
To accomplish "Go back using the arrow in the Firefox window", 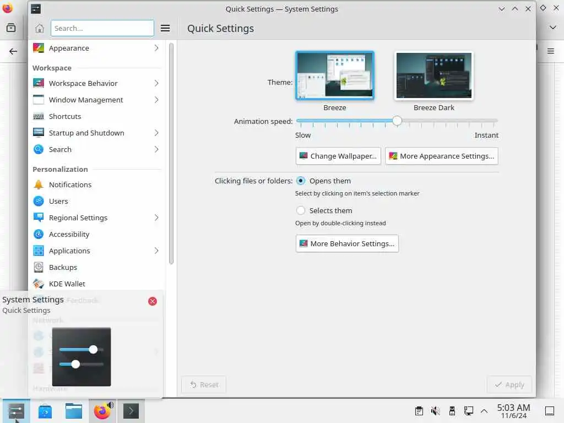I will (13, 51).
